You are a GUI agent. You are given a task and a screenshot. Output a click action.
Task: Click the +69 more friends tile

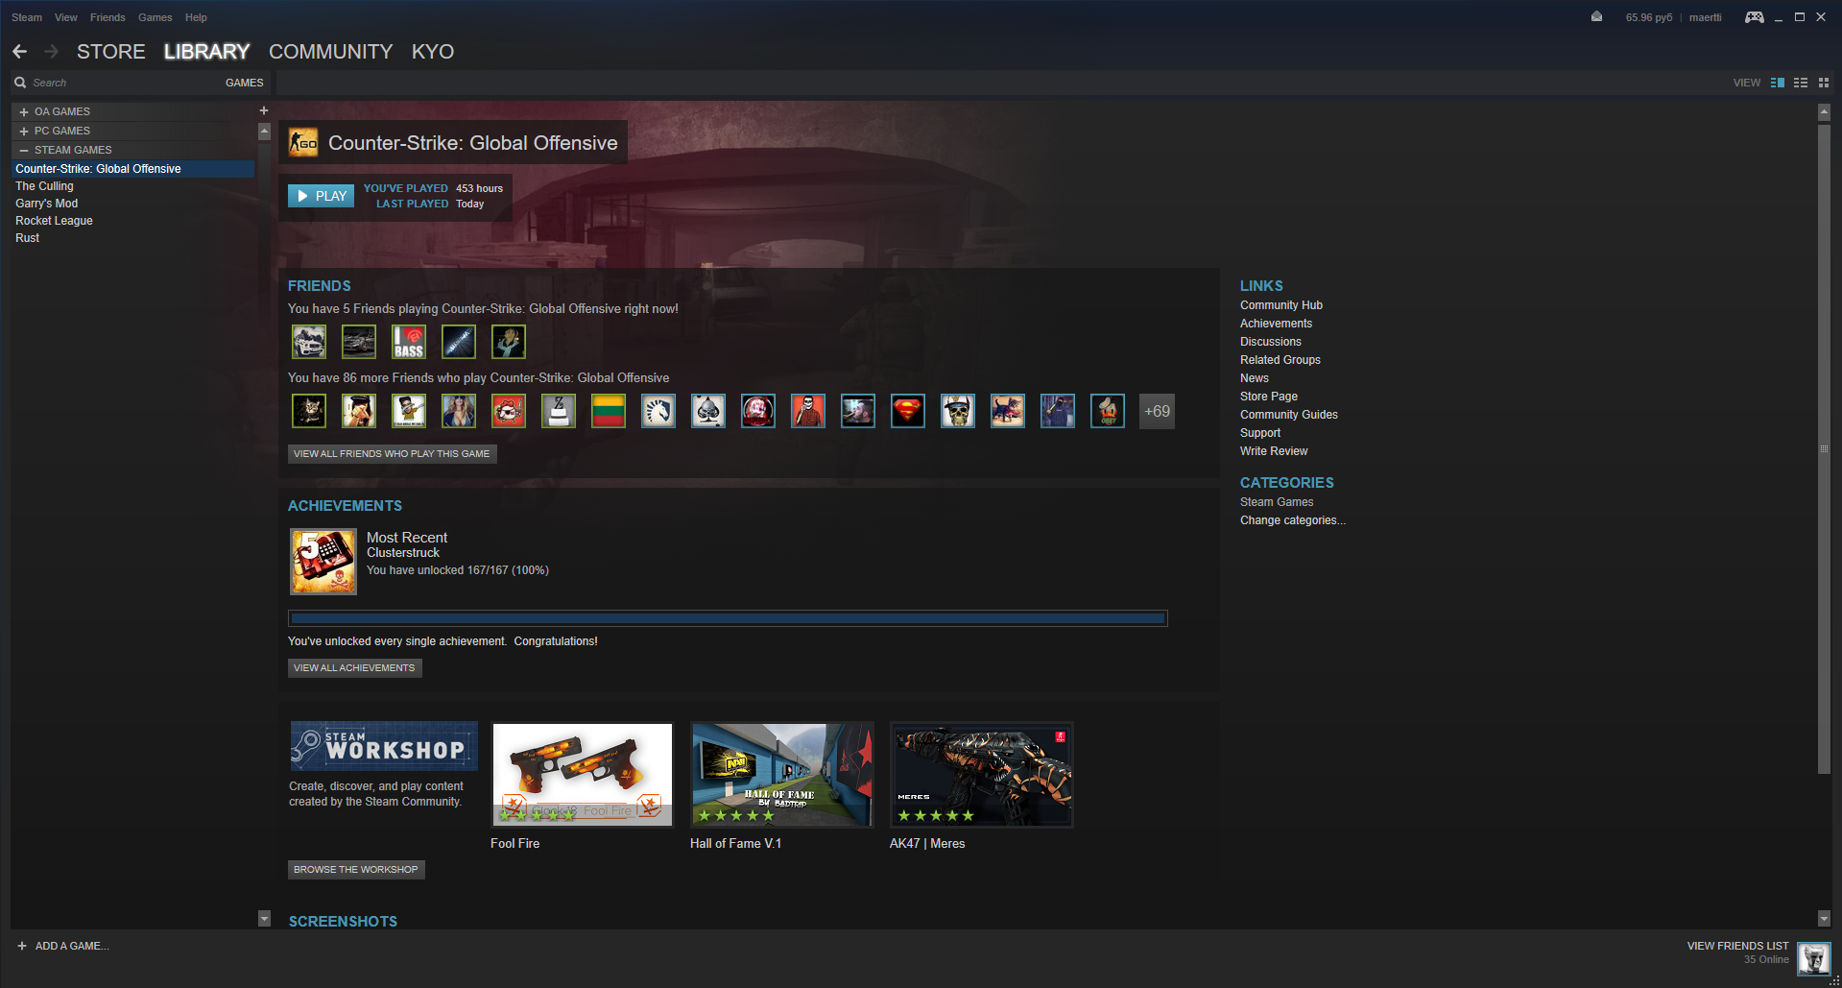1157,411
